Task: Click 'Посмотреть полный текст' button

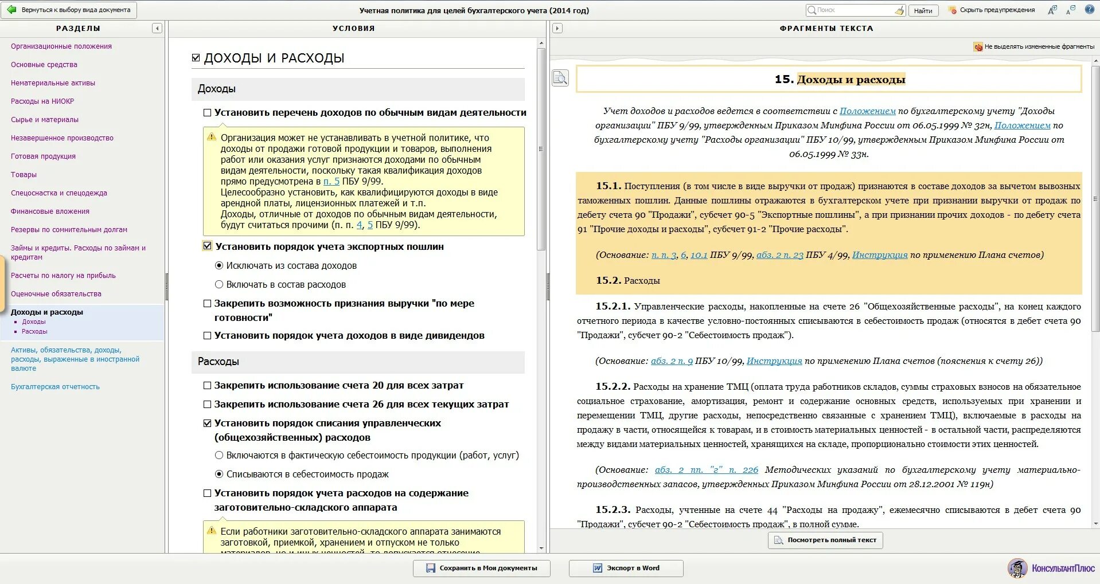Action: pos(825,540)
